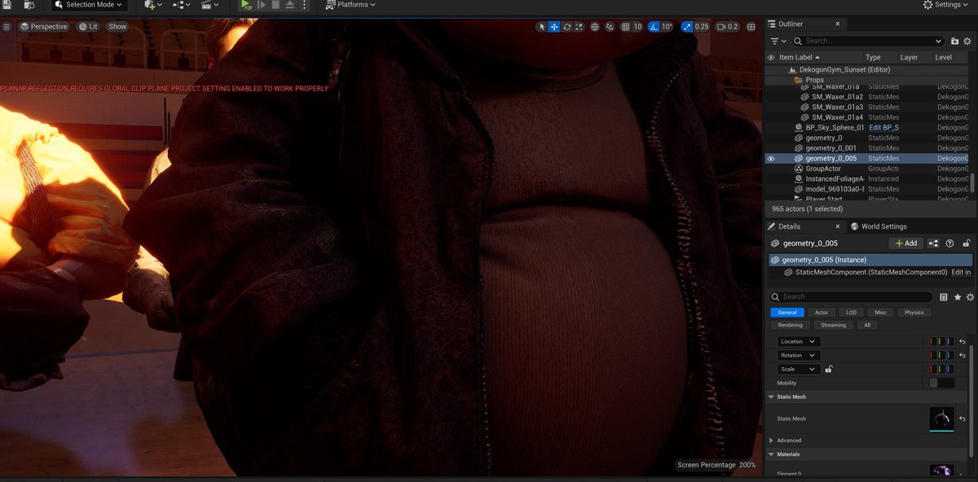This screenshot has width=978, height=482.
Task: Select the Physics filter category
Action: click(x=914, y=312)
